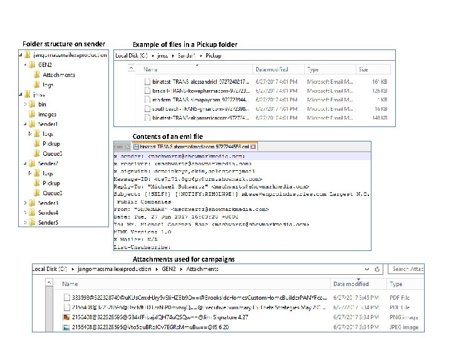Click the Pickup folder icon under Sender2

point(36,183)
